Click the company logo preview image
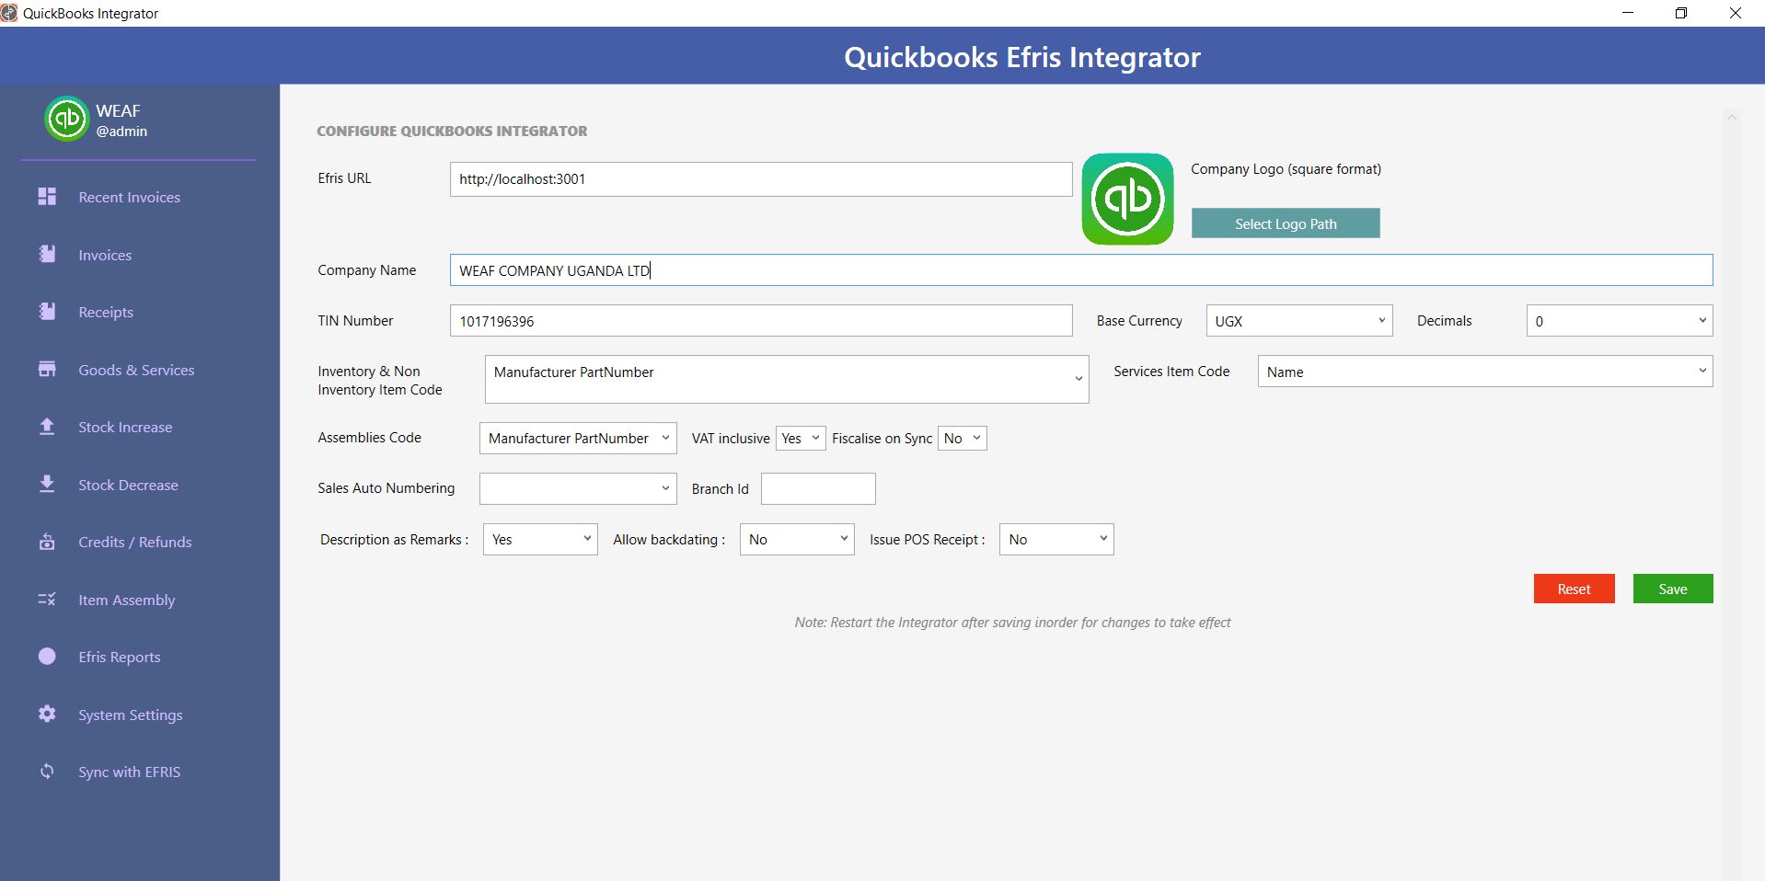 [x=1127, y=199]
